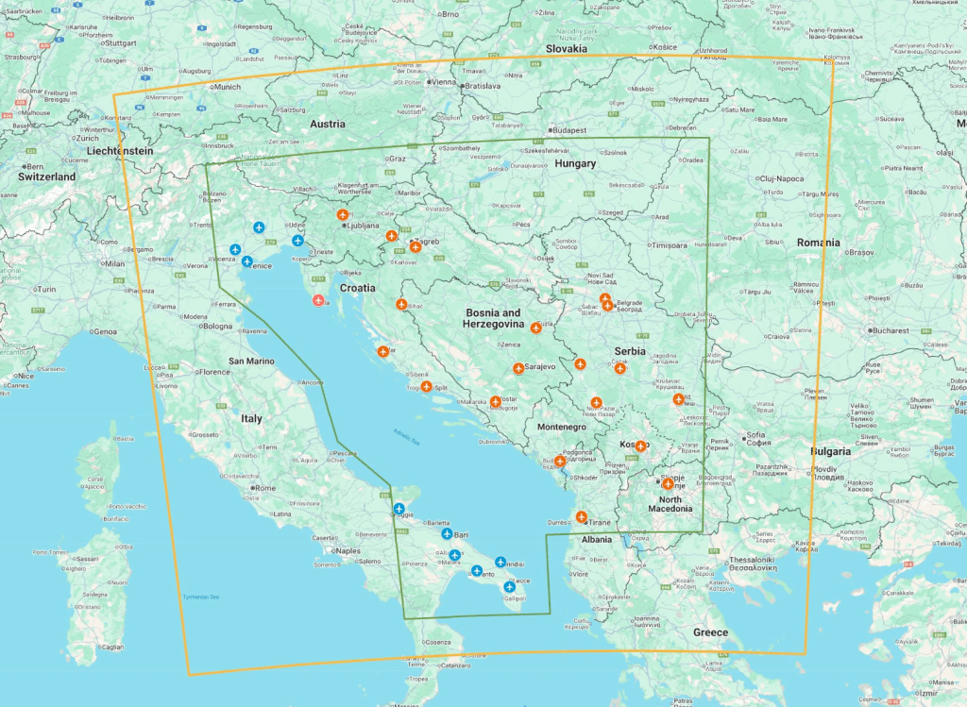This screenshot has height=707, width=967.
Task: Click the orange airport marker at Split
Action: point(427,386)
